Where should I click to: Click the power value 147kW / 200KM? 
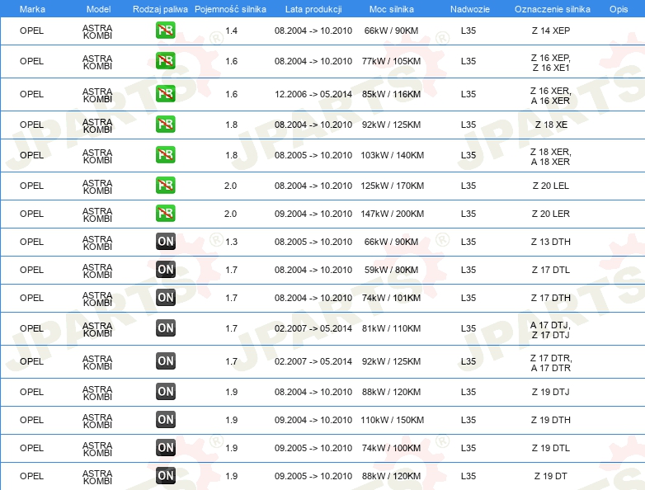392,214
